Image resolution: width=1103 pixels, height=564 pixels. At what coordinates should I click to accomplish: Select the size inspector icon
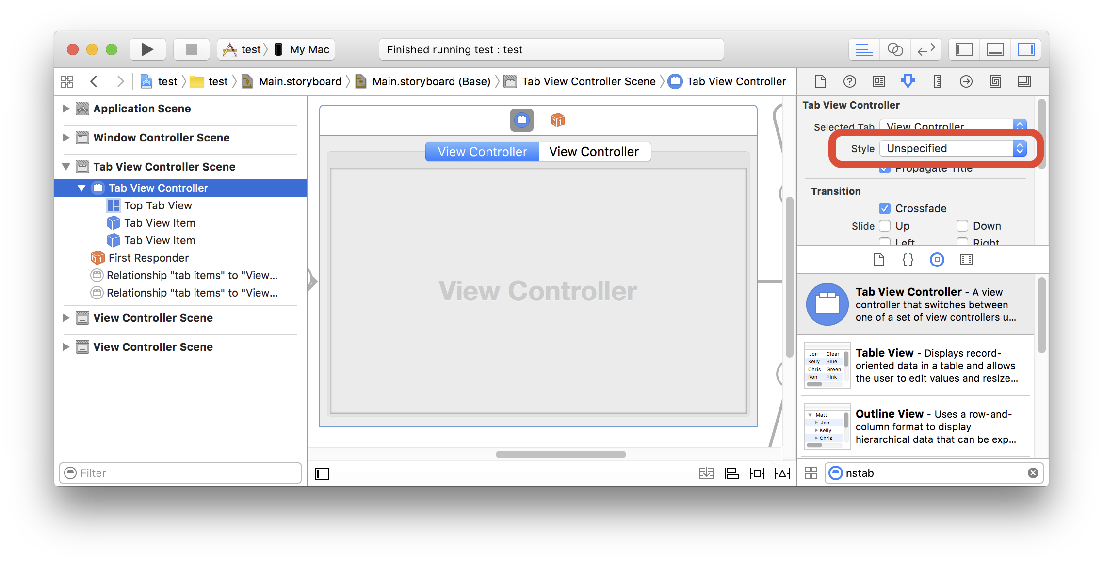[x=936, y=80]
